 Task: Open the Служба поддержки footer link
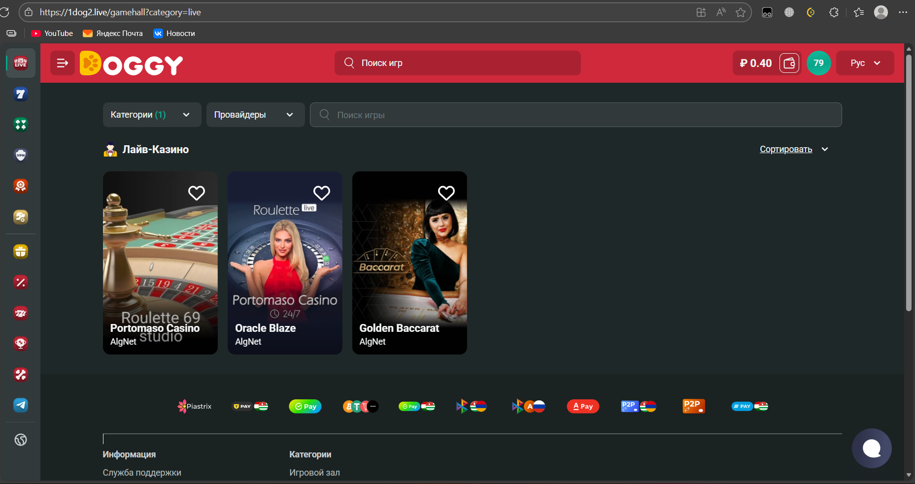tap(142, 473)
